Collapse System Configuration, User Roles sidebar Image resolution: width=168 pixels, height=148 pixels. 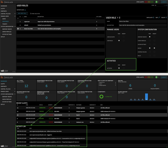[x=15, y=27]
